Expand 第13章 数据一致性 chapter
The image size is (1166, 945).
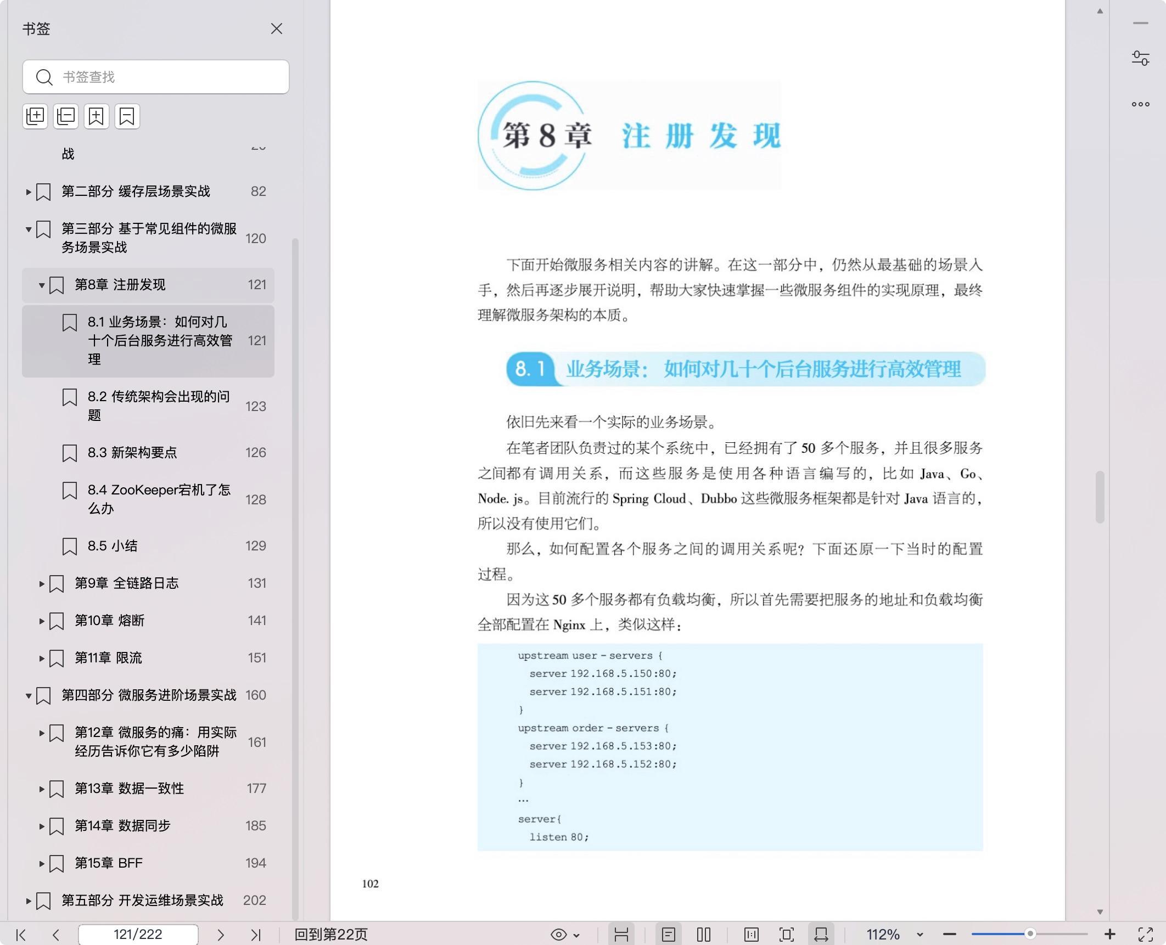pos(42,789)
